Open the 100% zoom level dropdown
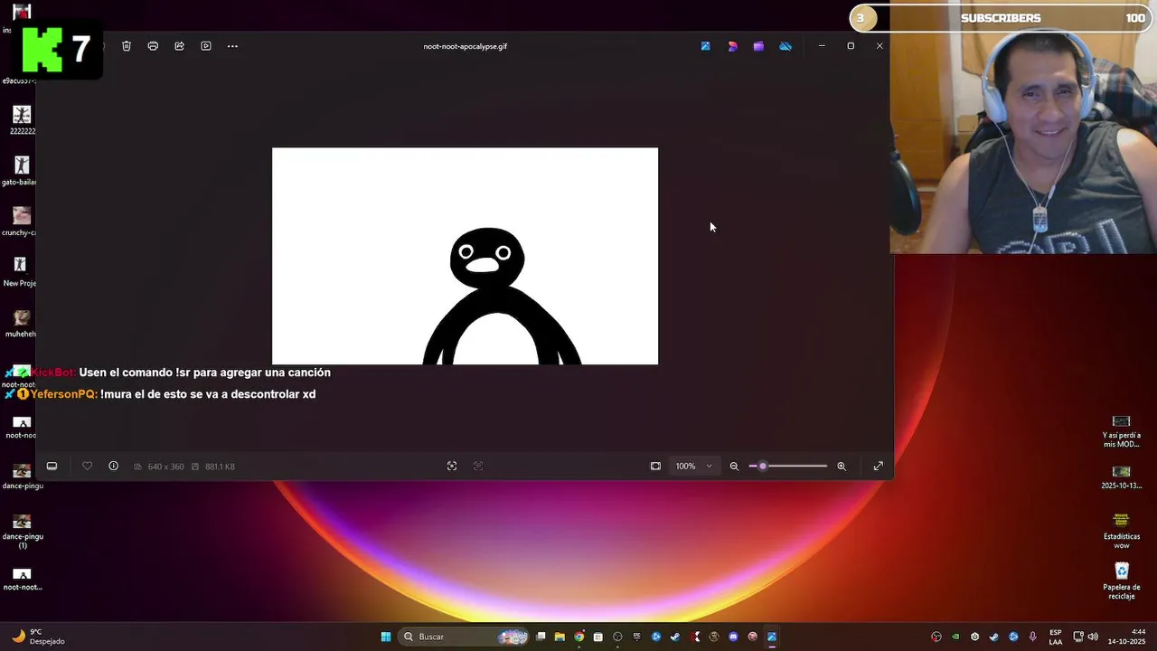The image size is (1157, 651). tap(694, 467)
